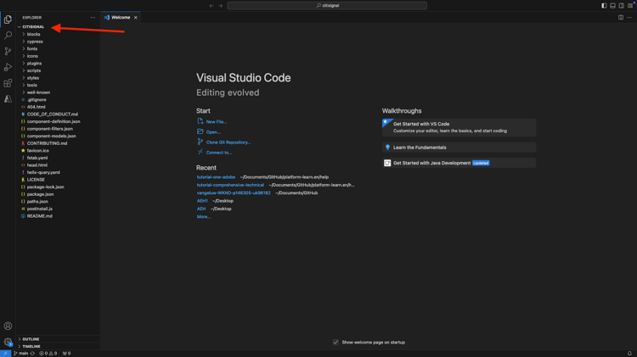Screen dimensions: 637x357
Task: Open recent tutorial-comprehensive-technical project
Action: (x=230, y=185)
